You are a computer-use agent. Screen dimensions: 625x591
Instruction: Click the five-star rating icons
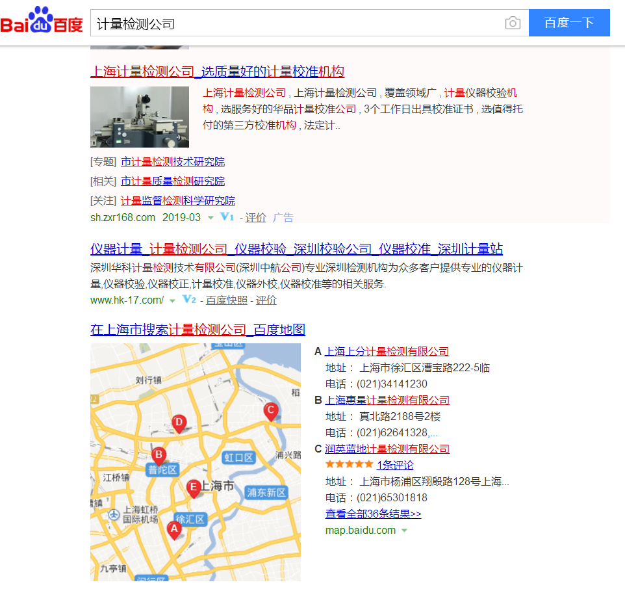point(349,464)
